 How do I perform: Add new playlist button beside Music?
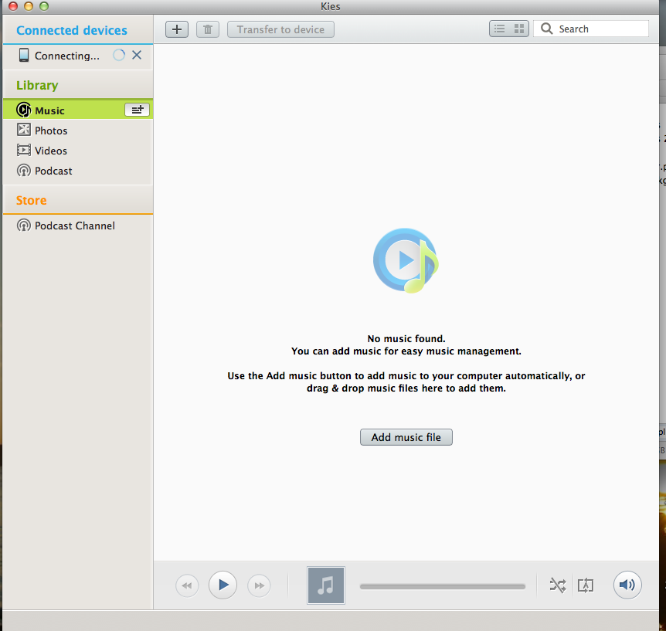coord(137,110)
